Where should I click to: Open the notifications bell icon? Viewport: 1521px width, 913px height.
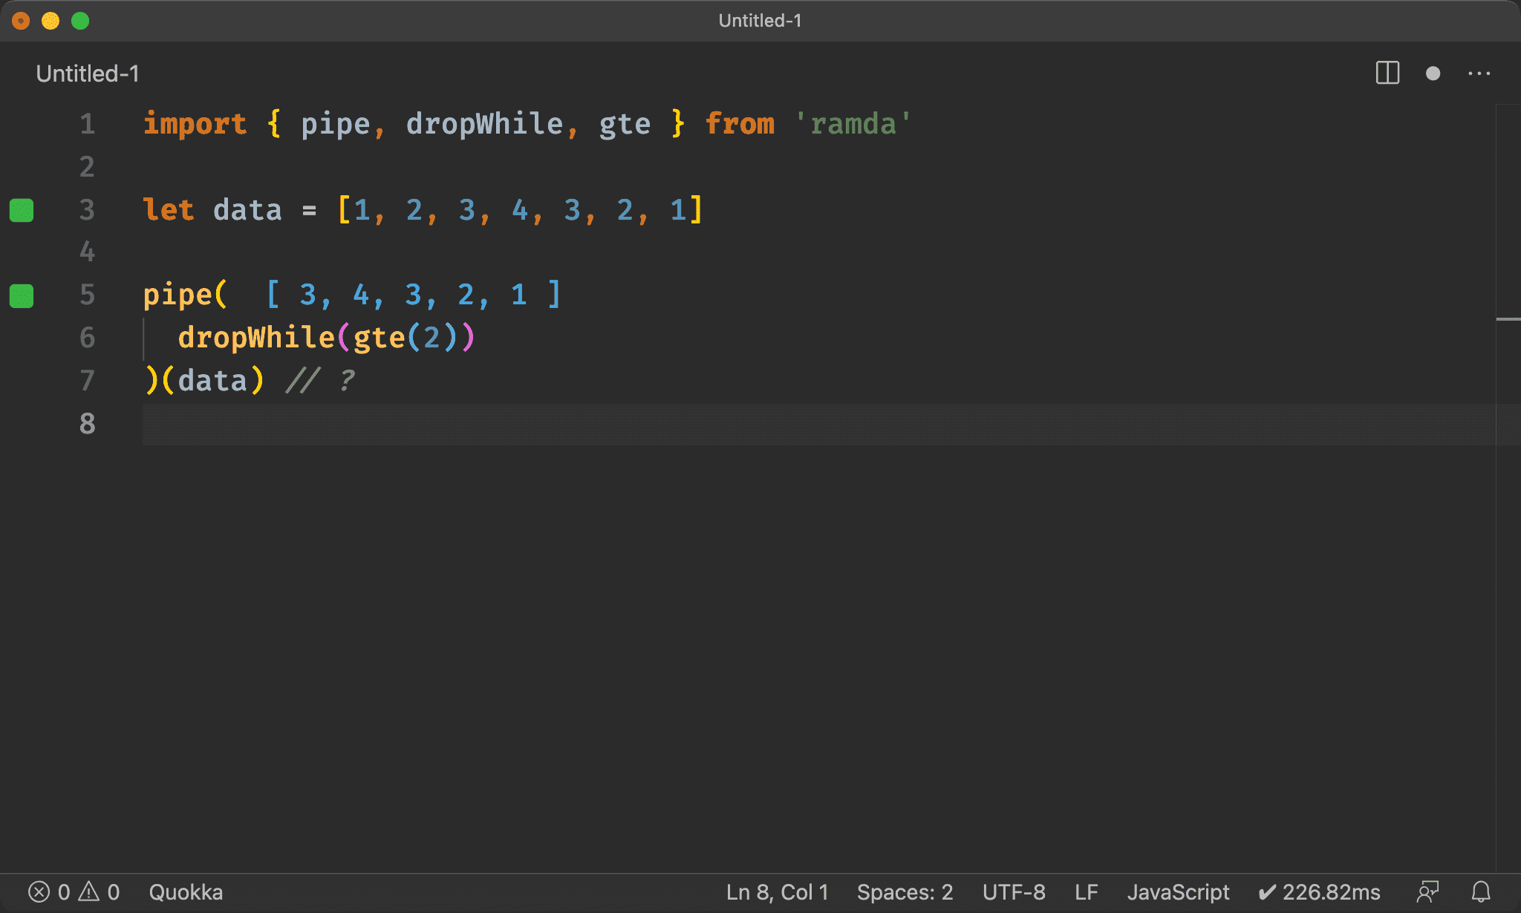click(1481, 891)
